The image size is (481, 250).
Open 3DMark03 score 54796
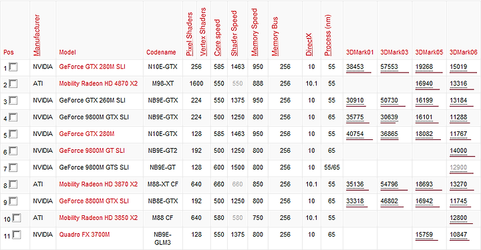389,185
